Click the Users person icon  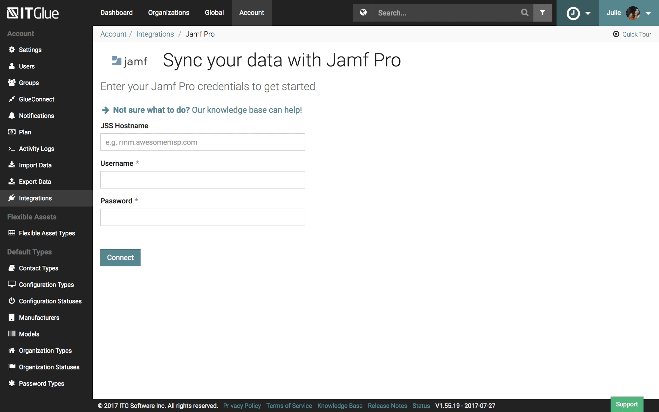point(12,66)
